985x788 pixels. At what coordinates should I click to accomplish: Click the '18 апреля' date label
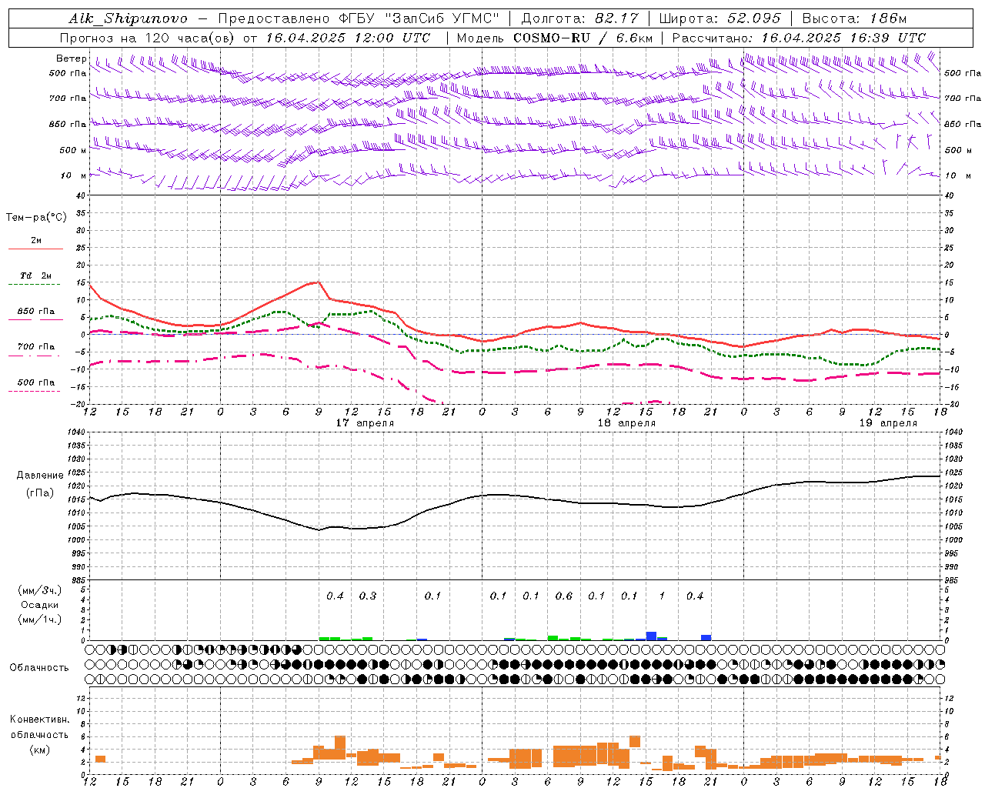coord(626,423)
